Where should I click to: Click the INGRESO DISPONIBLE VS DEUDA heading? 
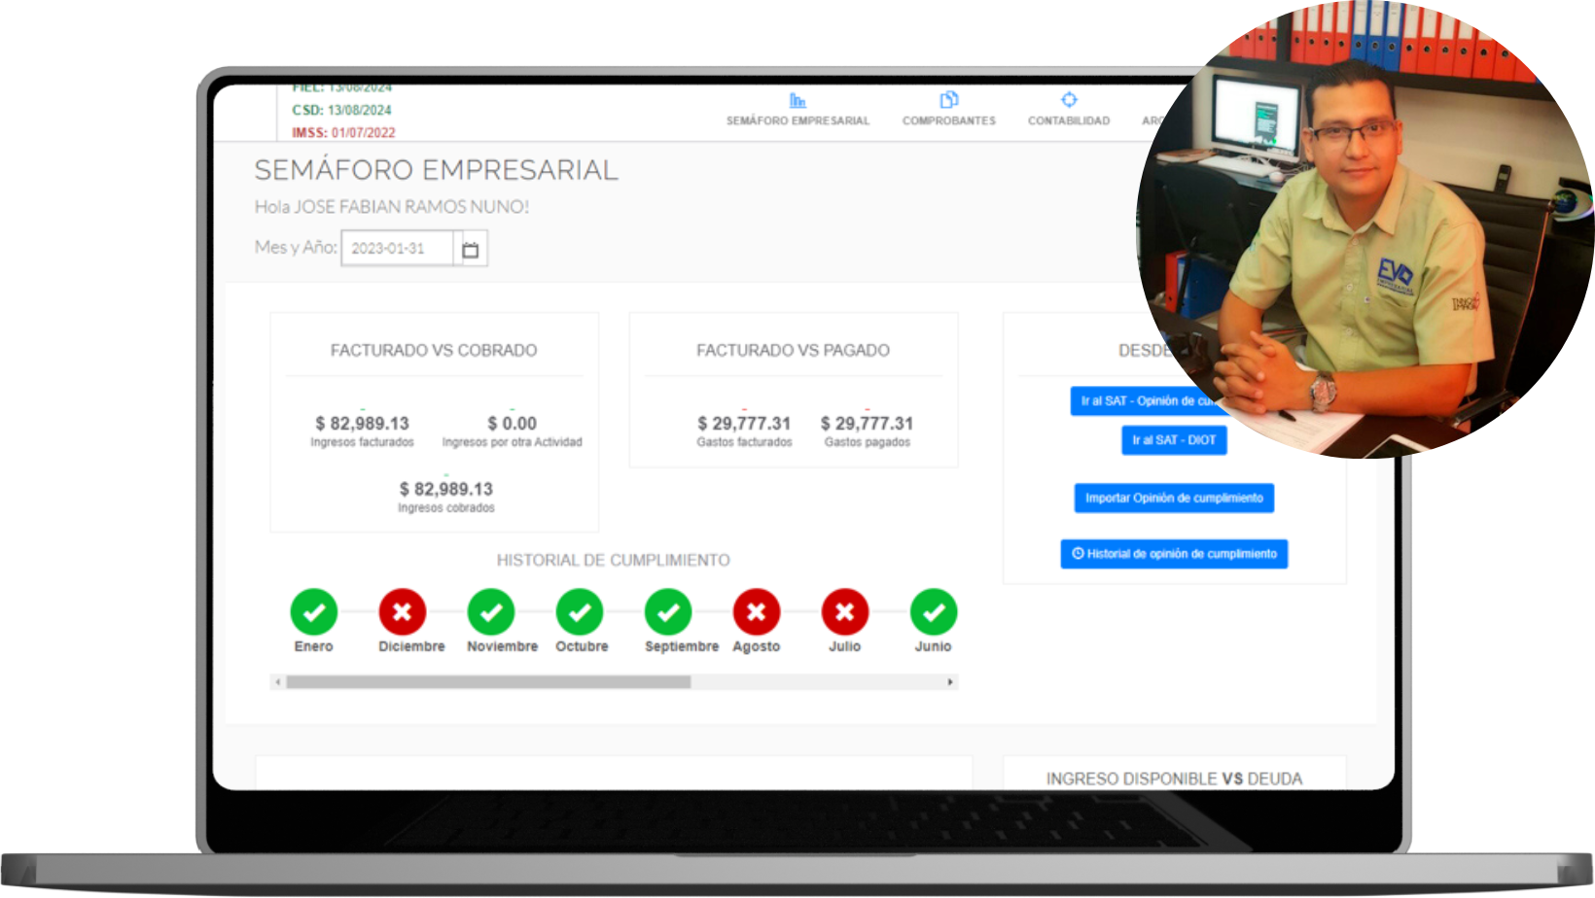tap(1174, 779)
